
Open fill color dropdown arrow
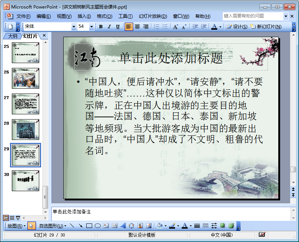tap(165, 226)
